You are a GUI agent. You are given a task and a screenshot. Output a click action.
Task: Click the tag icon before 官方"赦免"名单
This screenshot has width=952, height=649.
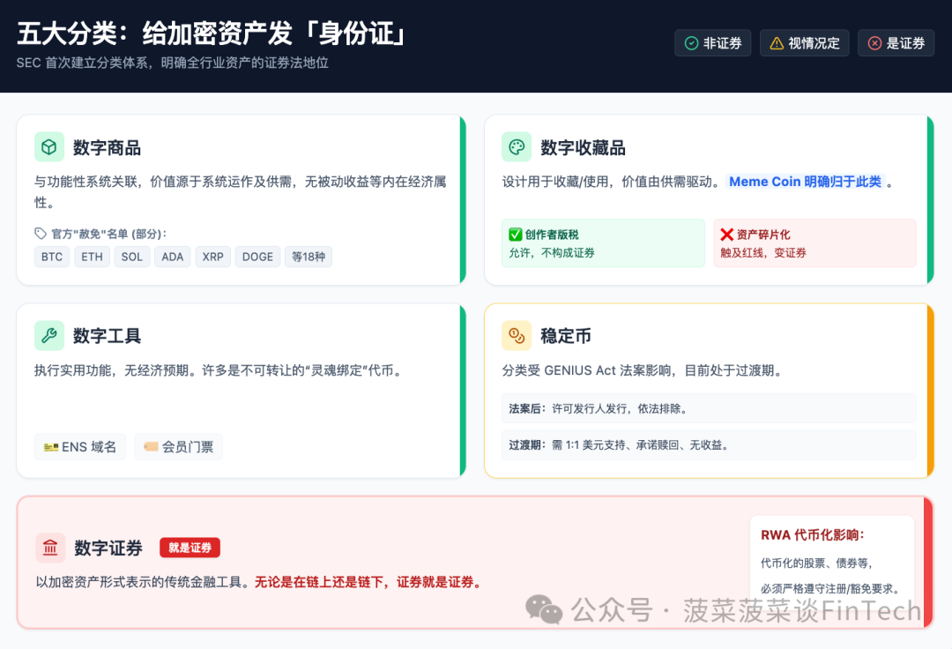(x=41, y=234)
